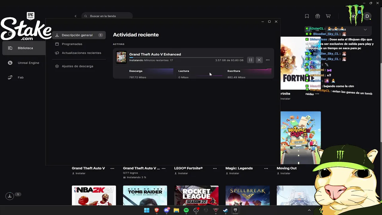Focus the 'Buscar en la tienda' search field
The width and height of the screenshot is (382, 215).
coord(107,16)
